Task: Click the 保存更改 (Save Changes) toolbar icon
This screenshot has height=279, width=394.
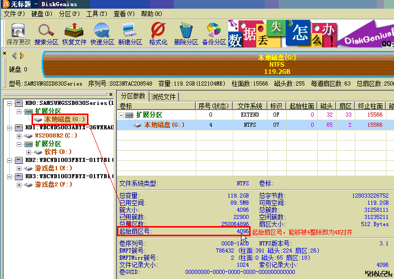Action: pyautogui.click(x=18, y=33)
